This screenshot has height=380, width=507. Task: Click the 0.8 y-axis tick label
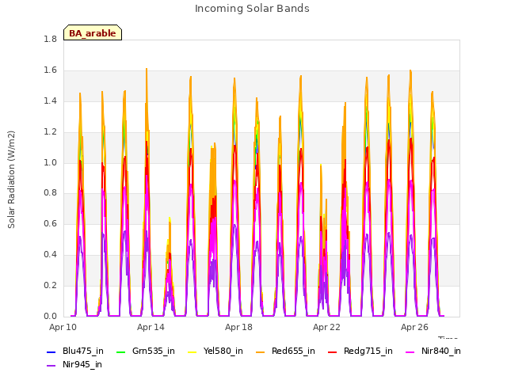[51, 193]
